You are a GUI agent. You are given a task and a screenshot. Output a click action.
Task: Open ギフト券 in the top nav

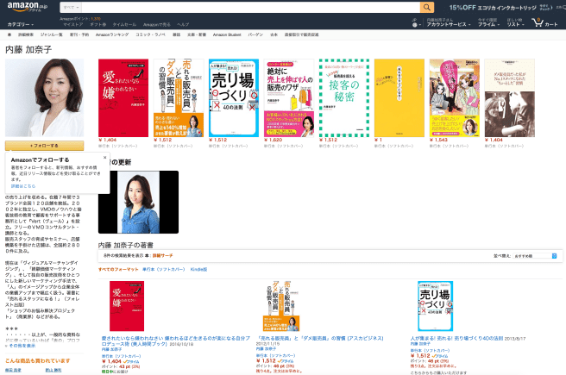[x=97, y=24]
